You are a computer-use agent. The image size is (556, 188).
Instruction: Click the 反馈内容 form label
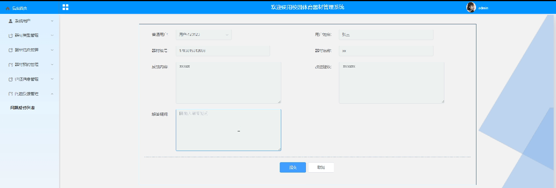(160, 67)
